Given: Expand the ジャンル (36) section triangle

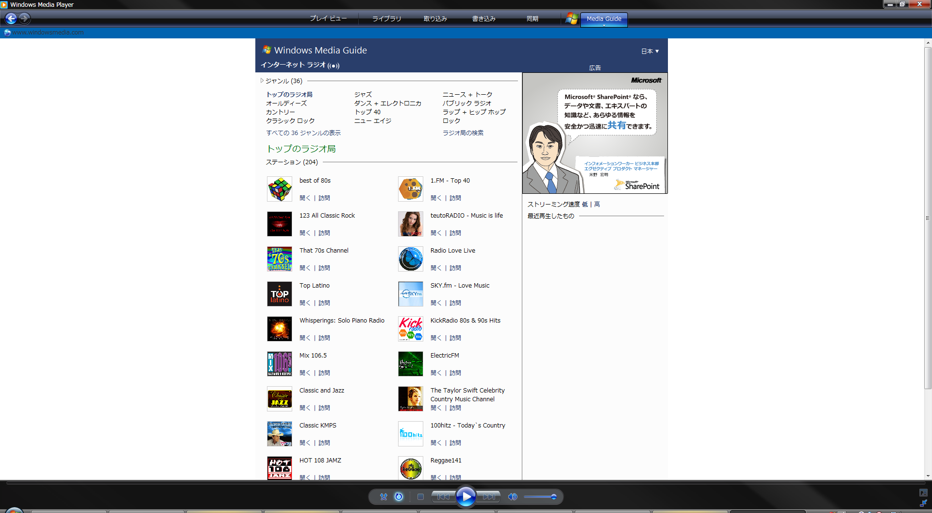Looking at the screenshot, I should click(x=262, y=81).
